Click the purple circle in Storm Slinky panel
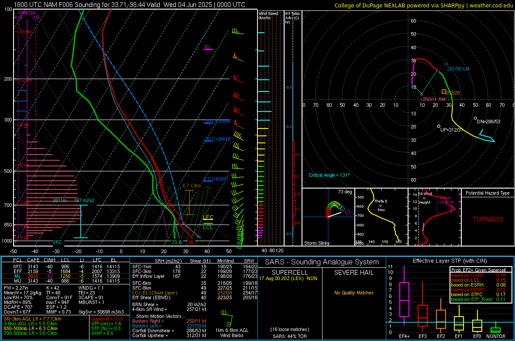 pyautogui.click(x=347, y=212)
